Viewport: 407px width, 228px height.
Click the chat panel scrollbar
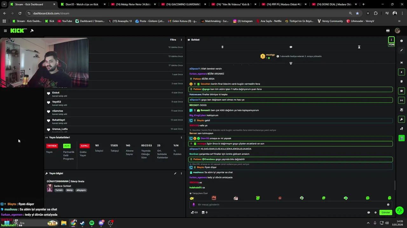tap(395, 185)
